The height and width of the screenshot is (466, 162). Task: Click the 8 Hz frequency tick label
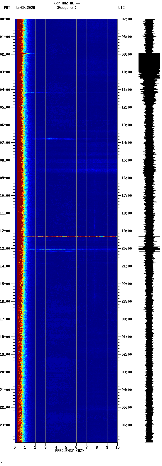[x=97, y=447]
